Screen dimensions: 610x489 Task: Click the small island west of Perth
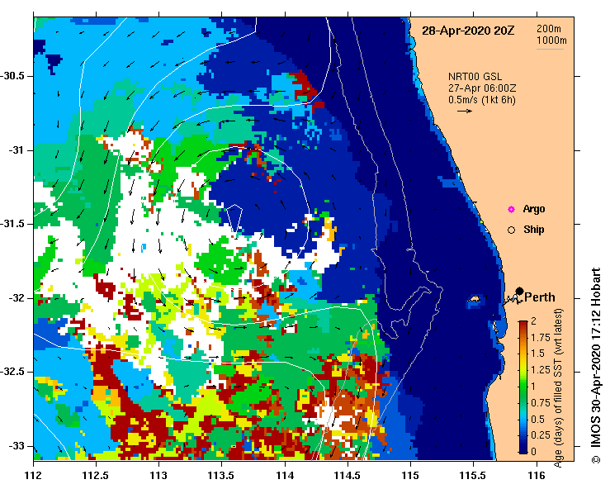pyautogui.click(x=474, y=299)
